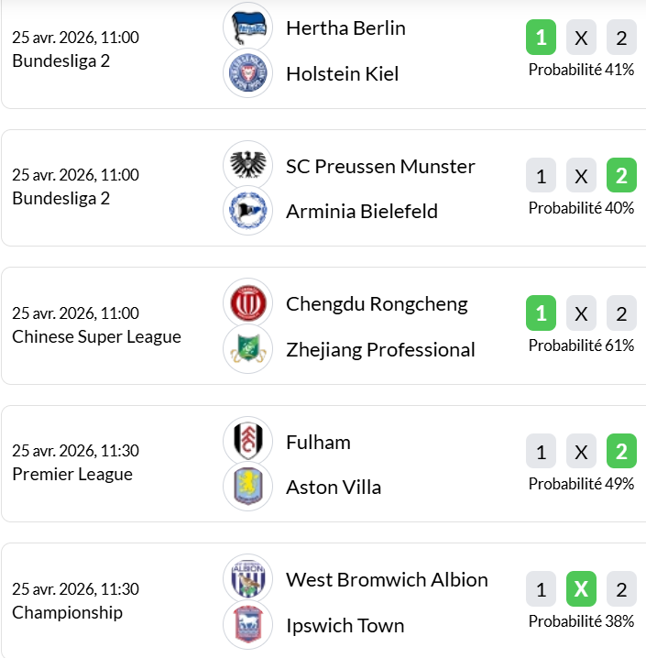Click the Aston Villa club crest

pyautogui.click(x=247, y=487)
